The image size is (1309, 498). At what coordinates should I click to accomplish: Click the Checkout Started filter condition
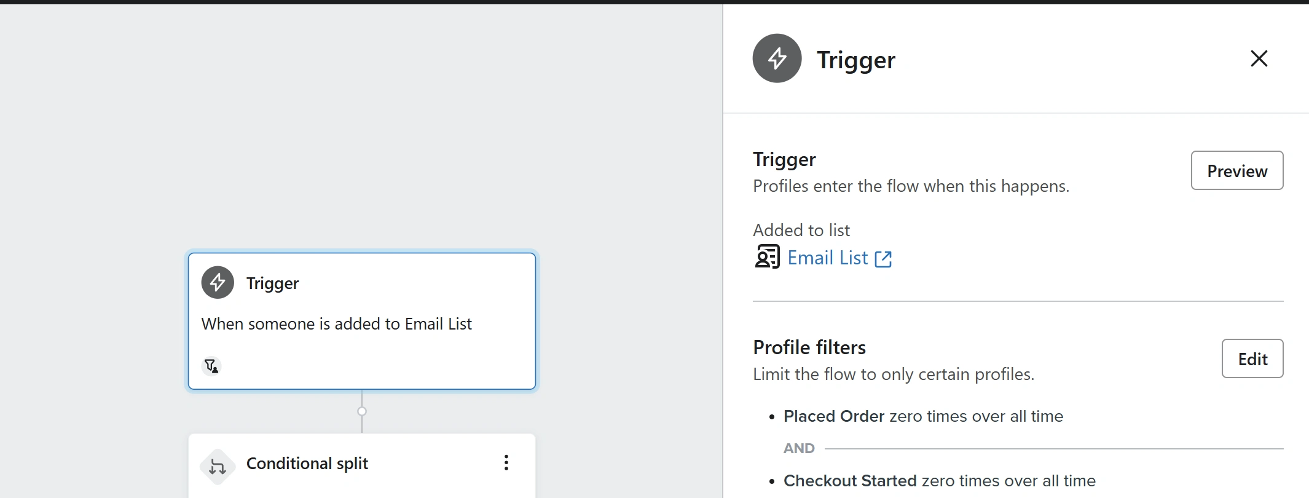tap(939, 481)
